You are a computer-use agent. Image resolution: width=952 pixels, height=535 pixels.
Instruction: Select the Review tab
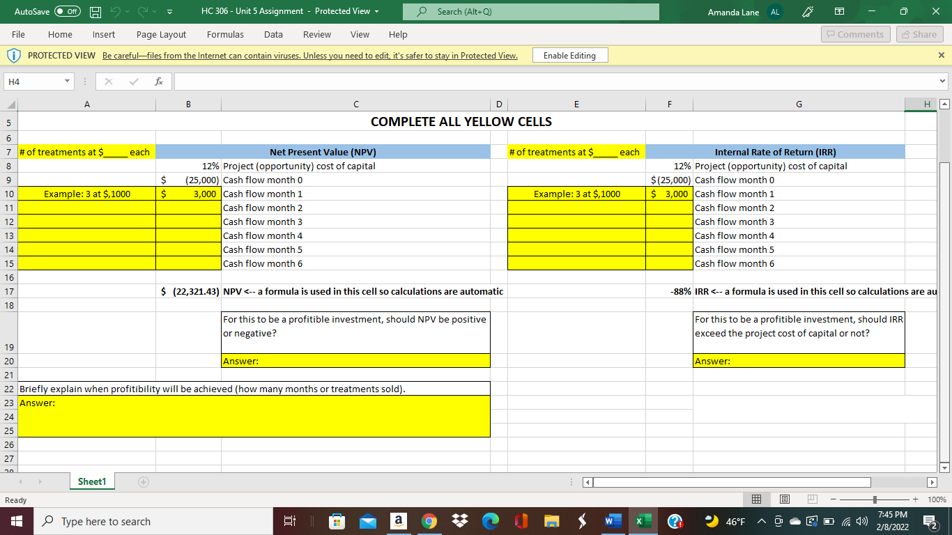click(317, 34)
